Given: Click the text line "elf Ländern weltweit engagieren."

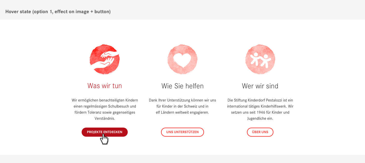Looking at the screenshot, I should point(182,112).
